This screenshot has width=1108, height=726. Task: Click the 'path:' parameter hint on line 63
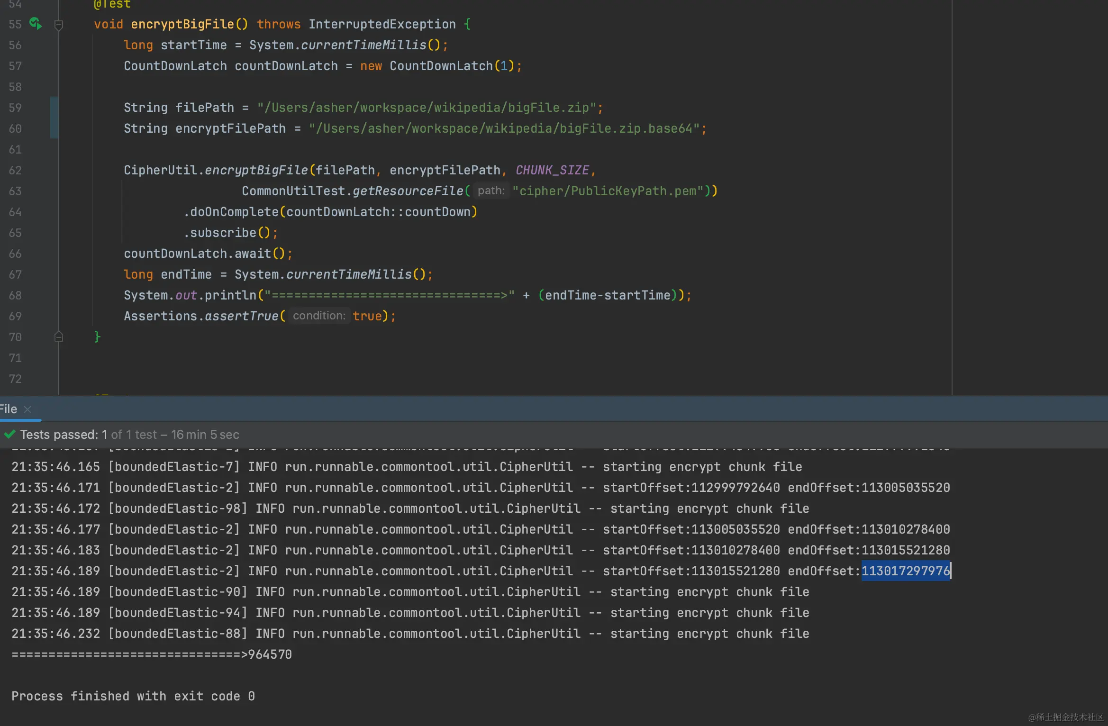(491, 191)
